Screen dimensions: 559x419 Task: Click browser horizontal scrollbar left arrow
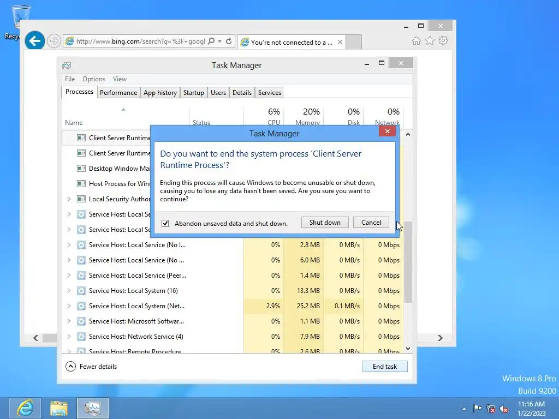pyautogui.click(x=35, y=338)
